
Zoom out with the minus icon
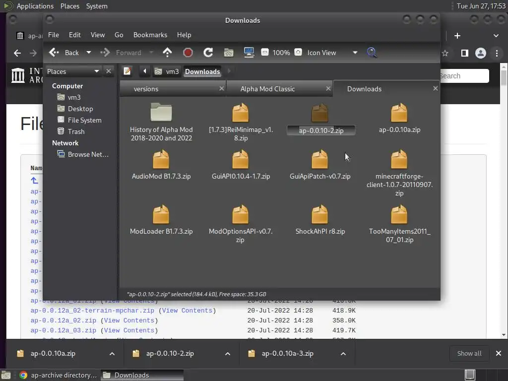tap(265, 52)
